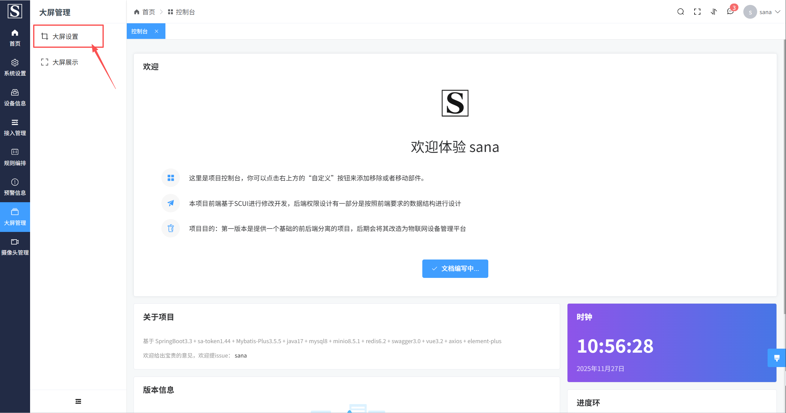
Task: Open the floating layout settings button
Action: pyautogui.click(x=776, y=358)
